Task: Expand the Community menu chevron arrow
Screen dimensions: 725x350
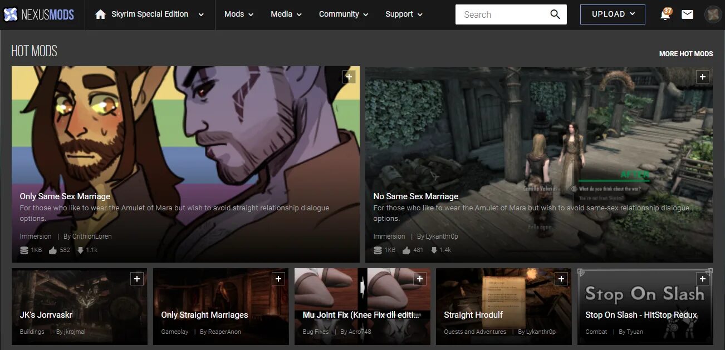Action: click(x=365, y=15)
